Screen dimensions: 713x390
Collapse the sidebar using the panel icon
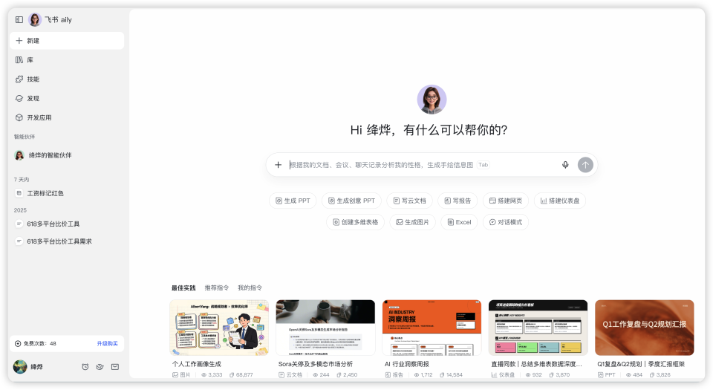(x=19, y=19)
